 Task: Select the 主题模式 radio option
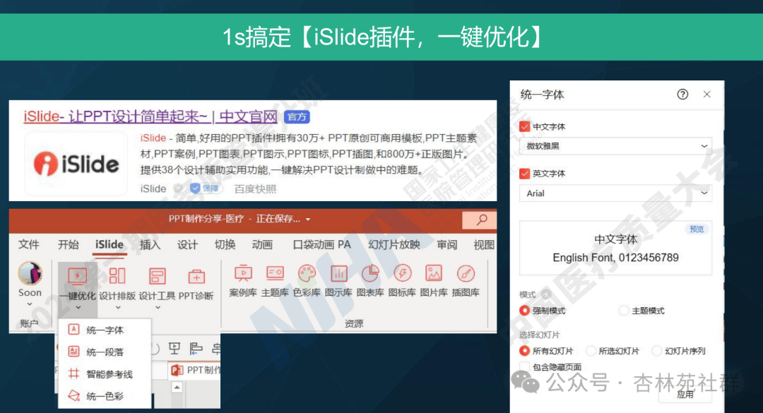[x=624, y=310]
